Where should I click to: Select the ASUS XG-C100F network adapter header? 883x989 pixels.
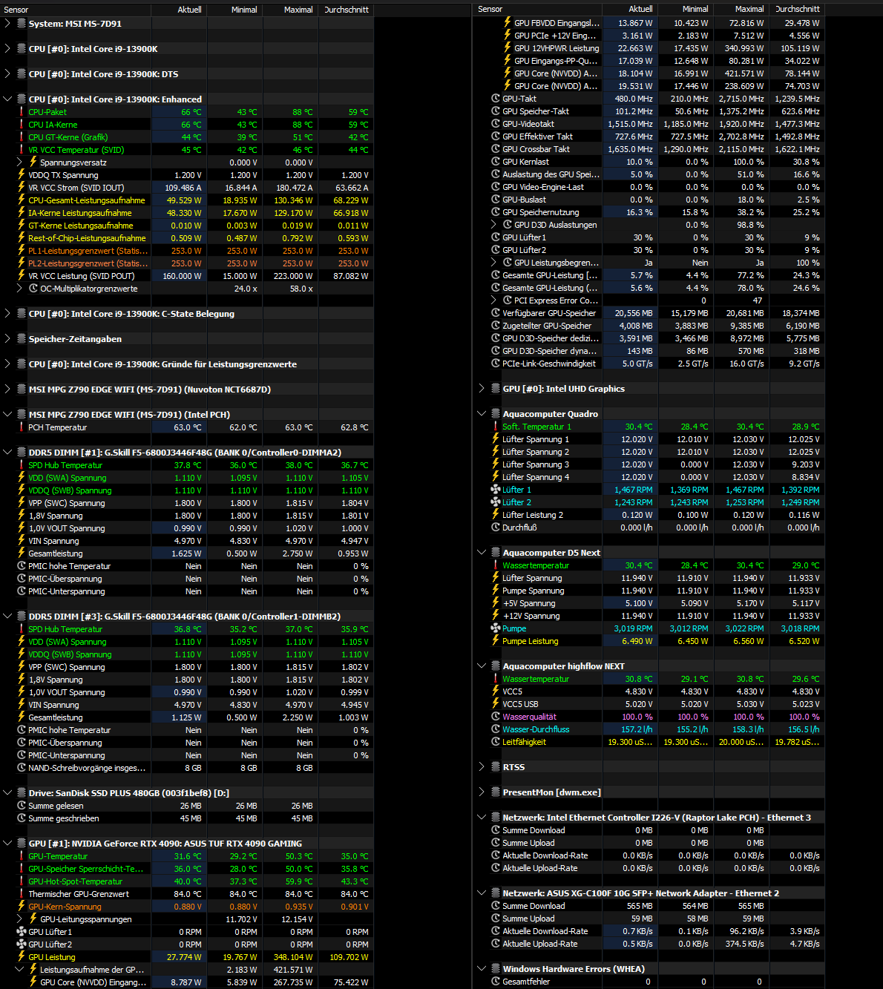coord(649,893)
